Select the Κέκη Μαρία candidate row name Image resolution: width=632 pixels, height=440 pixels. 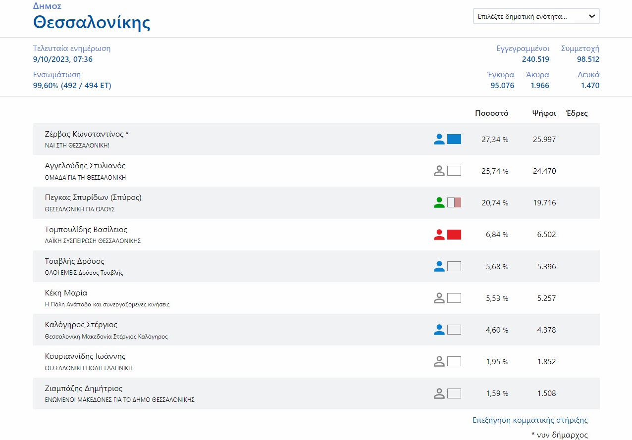coord(66,293)
